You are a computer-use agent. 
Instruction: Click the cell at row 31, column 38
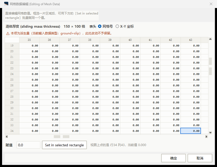[x=90, y=114]
